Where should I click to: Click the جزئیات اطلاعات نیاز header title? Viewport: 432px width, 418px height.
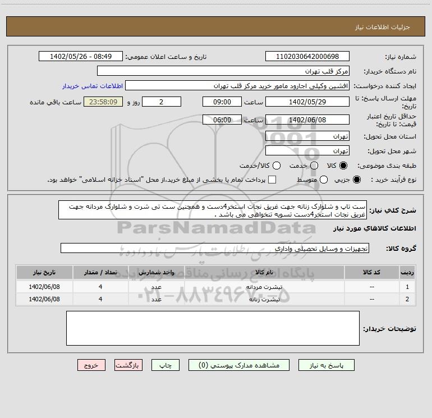click(x=383, y=27)
